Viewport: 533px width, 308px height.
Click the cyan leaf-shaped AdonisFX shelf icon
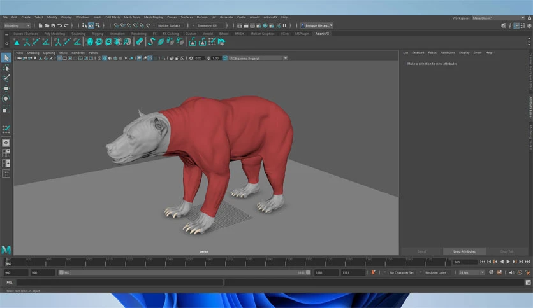[x=161, y=42]
